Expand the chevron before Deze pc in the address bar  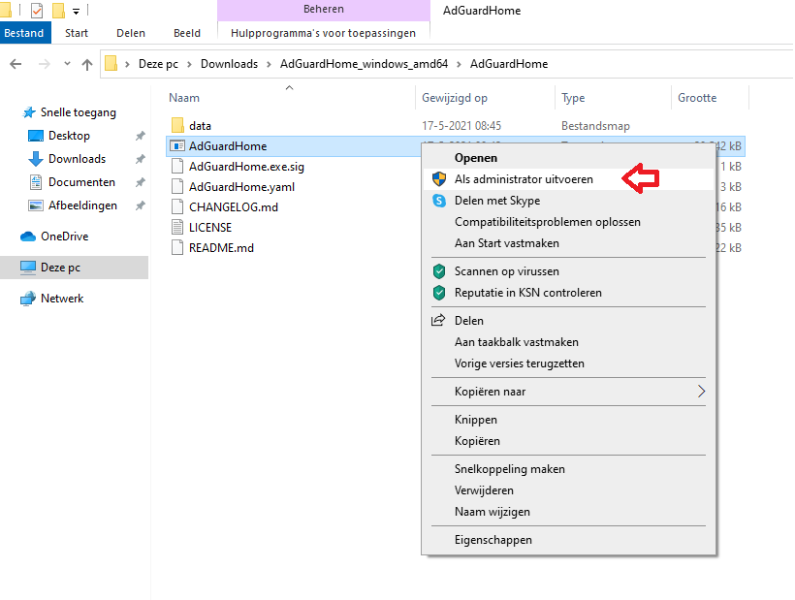click(x=127, y=64)
